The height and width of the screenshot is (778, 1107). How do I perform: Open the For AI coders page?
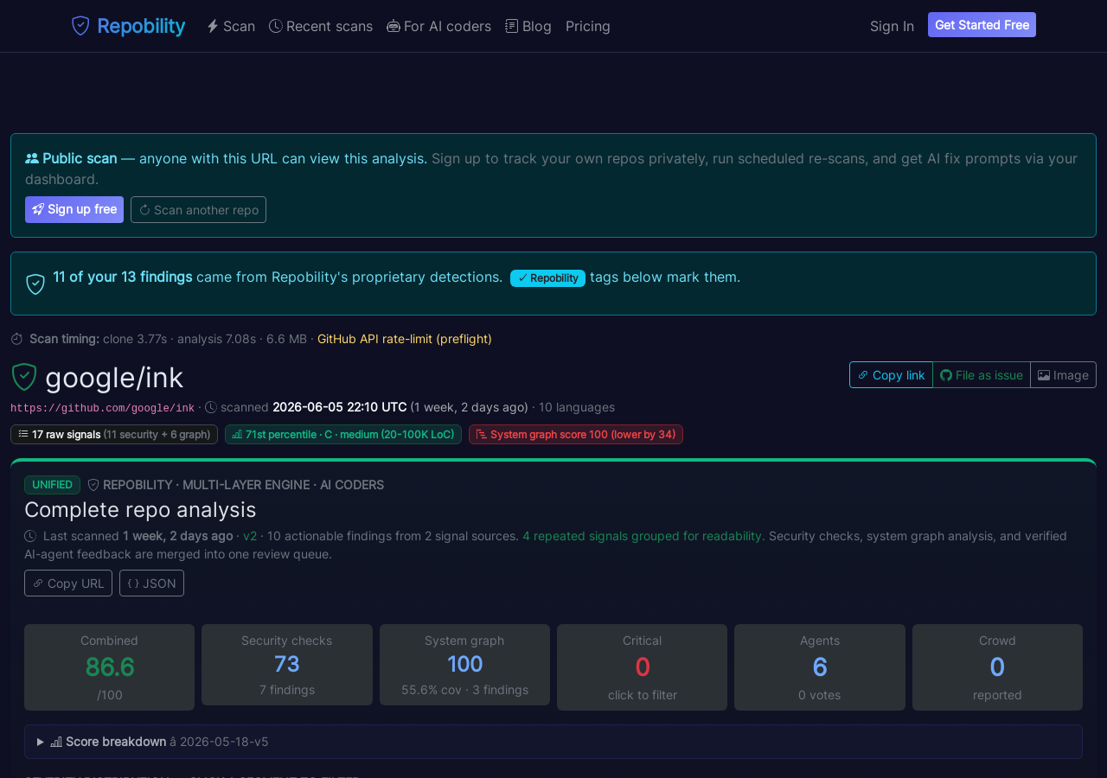pos(439,26)
